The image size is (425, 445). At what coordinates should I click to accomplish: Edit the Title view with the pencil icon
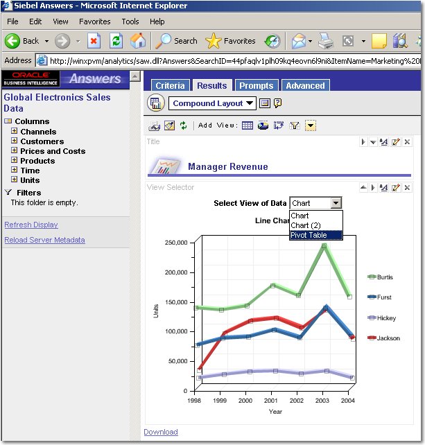(395, 141)
